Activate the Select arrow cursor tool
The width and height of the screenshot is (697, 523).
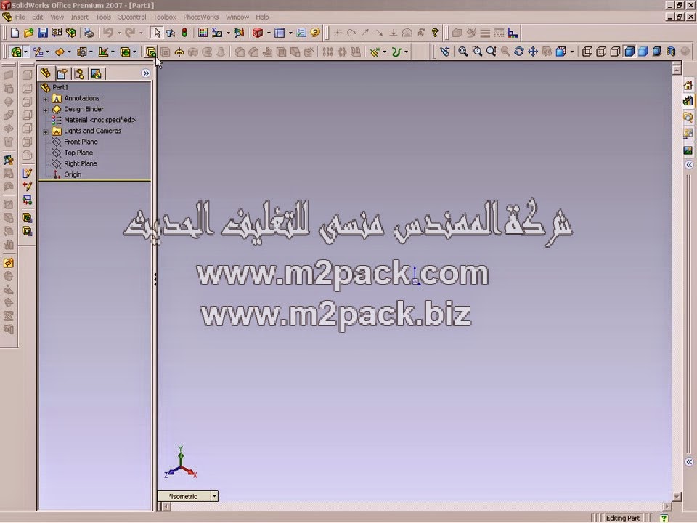coord(157,33)
